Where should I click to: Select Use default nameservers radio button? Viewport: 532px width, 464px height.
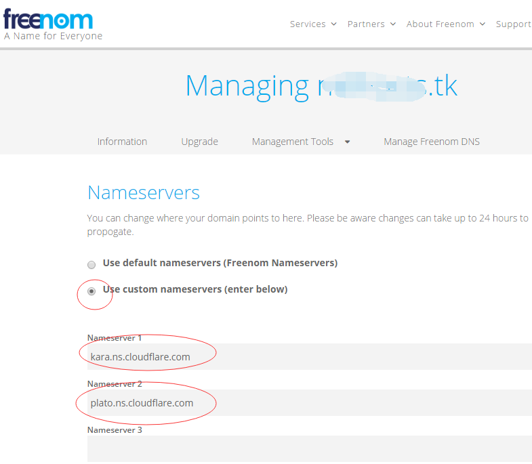(91, 265)
